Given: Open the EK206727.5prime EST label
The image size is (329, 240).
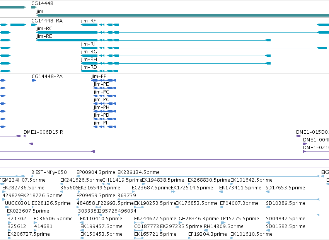Looking at the screenshot, I should tap(29, 235).
